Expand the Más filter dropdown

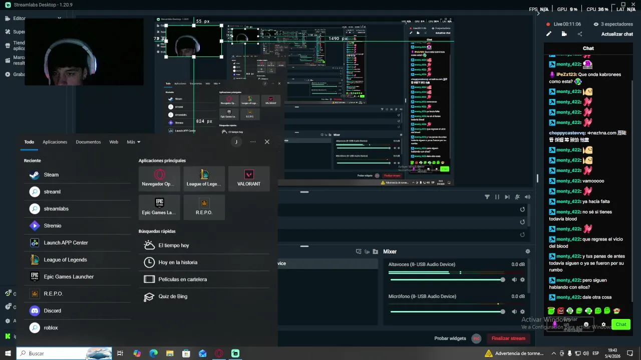pyautogui.click(x=134, y=142)
